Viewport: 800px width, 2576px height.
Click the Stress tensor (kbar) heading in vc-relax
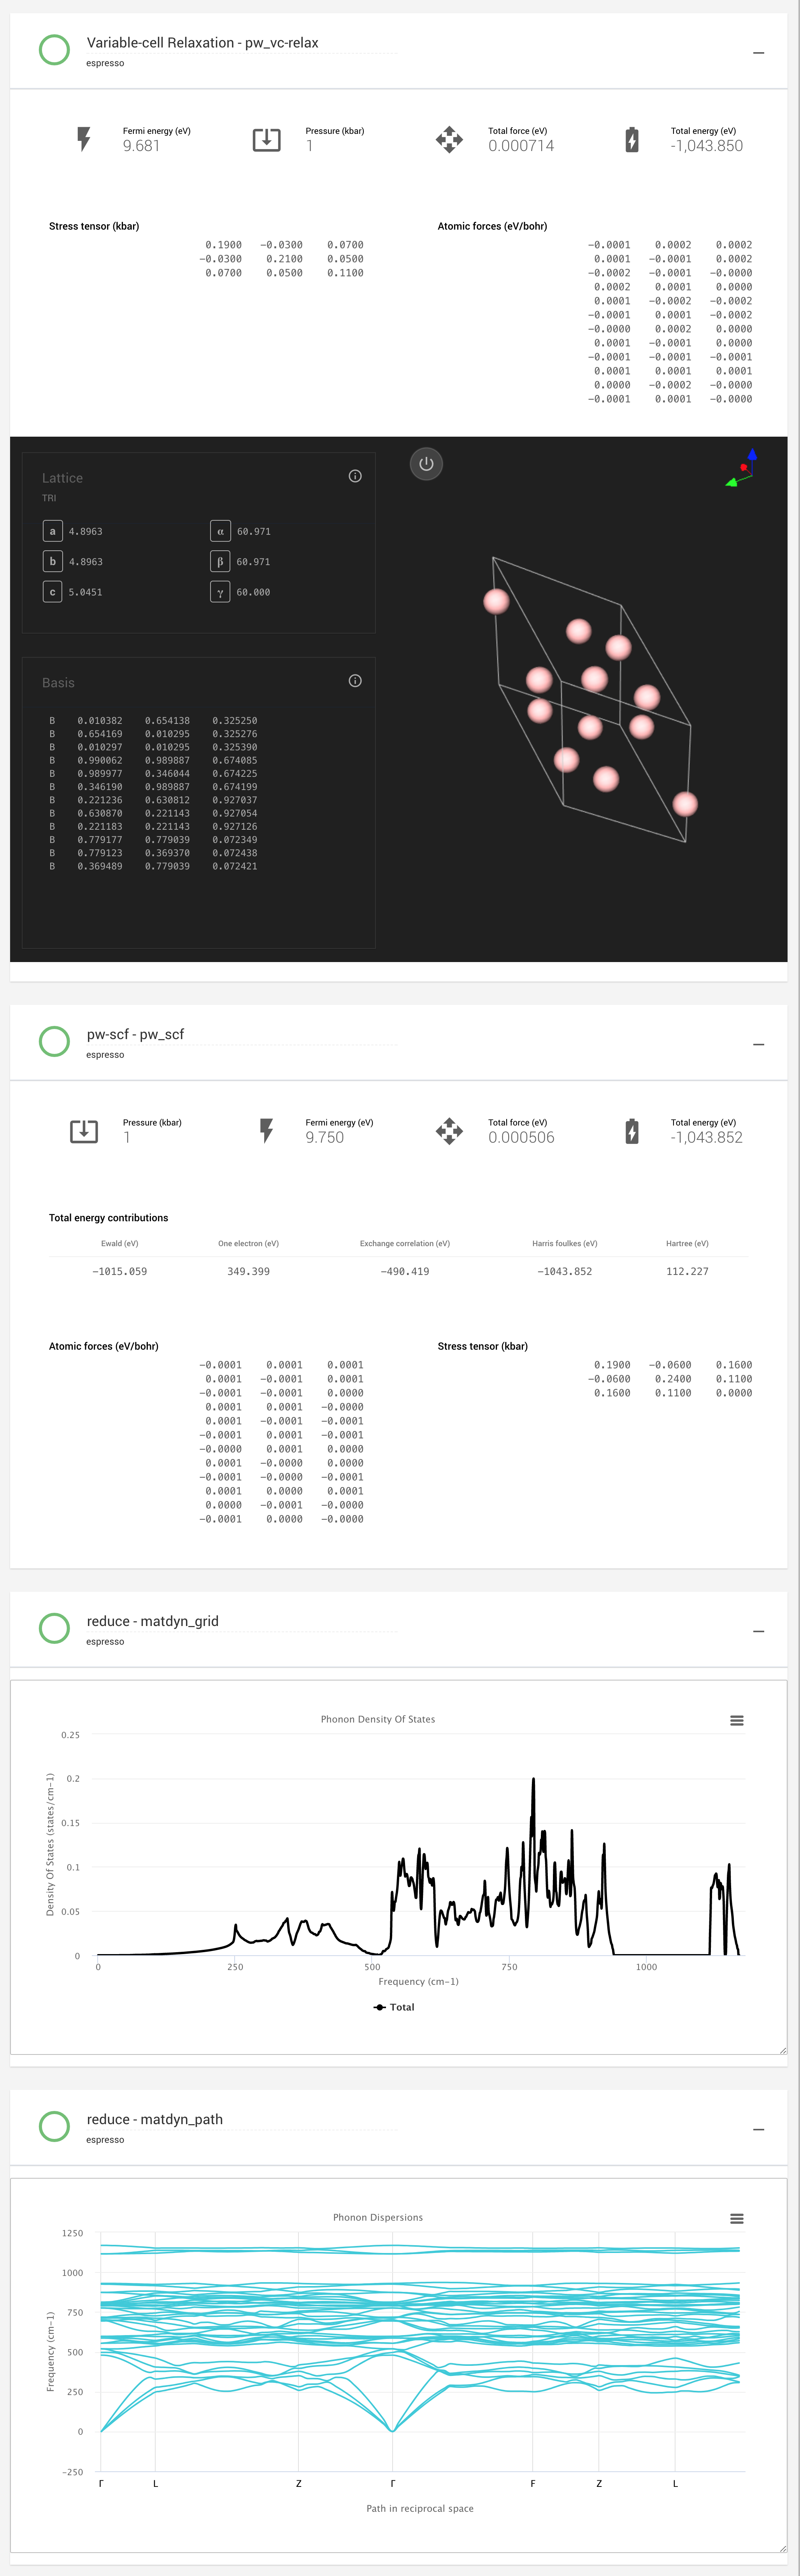(94, 226)
